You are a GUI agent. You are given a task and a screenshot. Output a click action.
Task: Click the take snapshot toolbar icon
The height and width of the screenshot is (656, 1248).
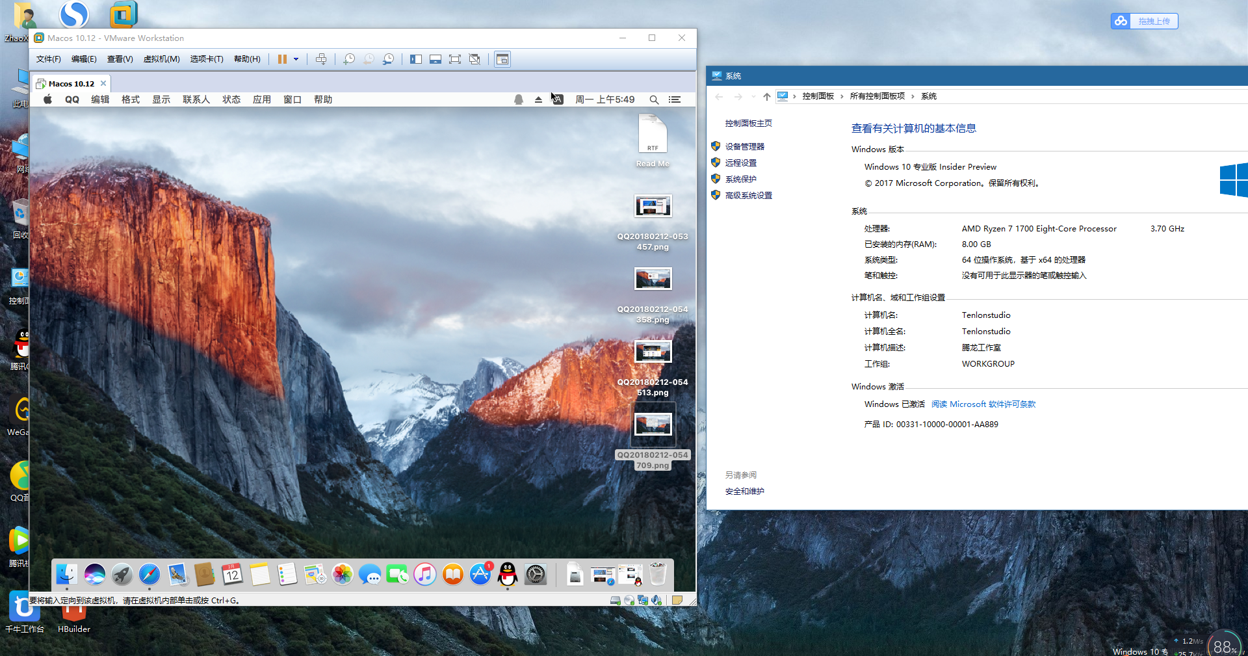click(349, 59)
